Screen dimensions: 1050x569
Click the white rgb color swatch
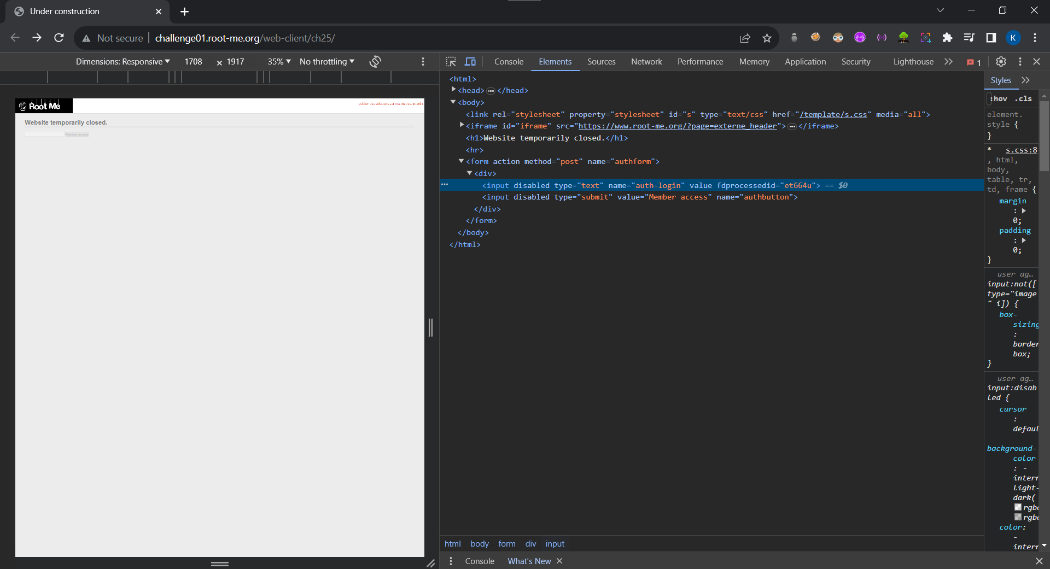[x=1018, y=507]
